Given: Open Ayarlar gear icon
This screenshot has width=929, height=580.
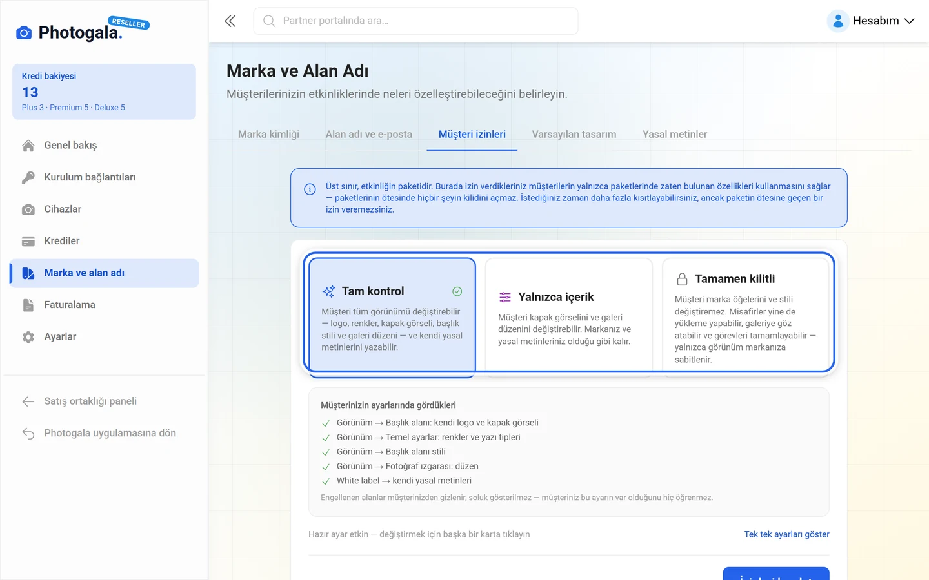Looking at the screenshot, I should [x=28, y=337].
